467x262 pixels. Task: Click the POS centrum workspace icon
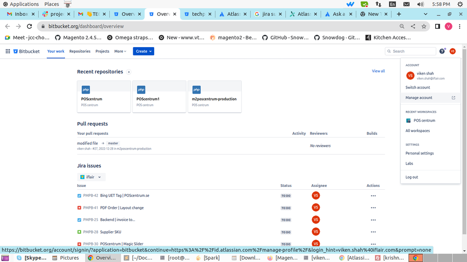click(x=408, y=121)
